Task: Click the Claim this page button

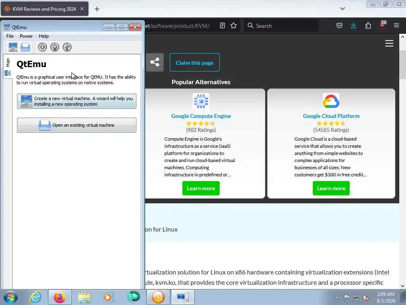Action: click(194, 62)
